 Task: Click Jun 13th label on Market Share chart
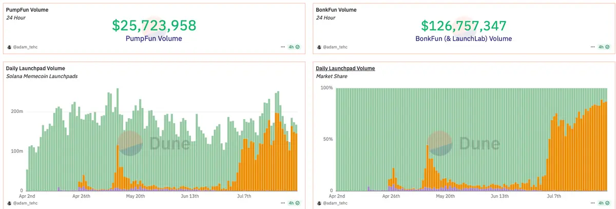500,196
